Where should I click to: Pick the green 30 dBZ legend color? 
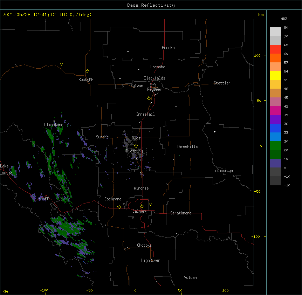coord(275,146)
